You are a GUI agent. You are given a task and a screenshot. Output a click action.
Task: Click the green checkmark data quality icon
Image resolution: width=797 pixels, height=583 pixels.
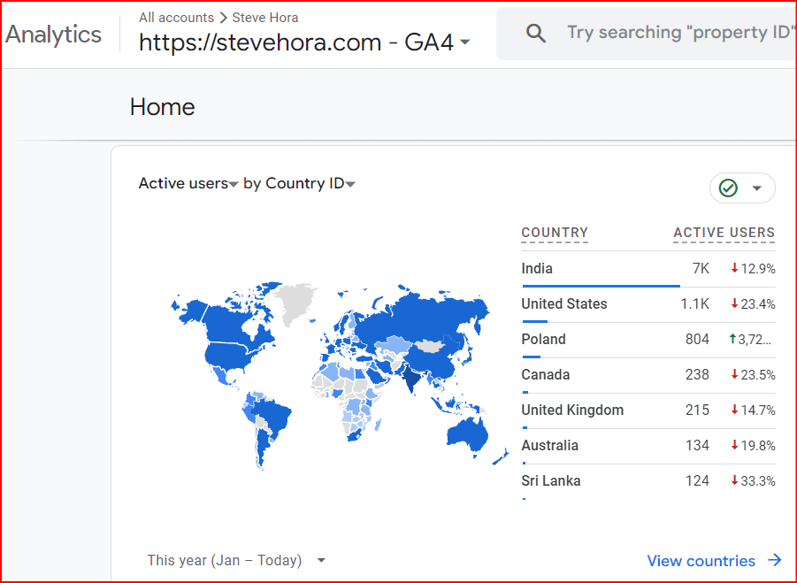click(x=728, y=188)
